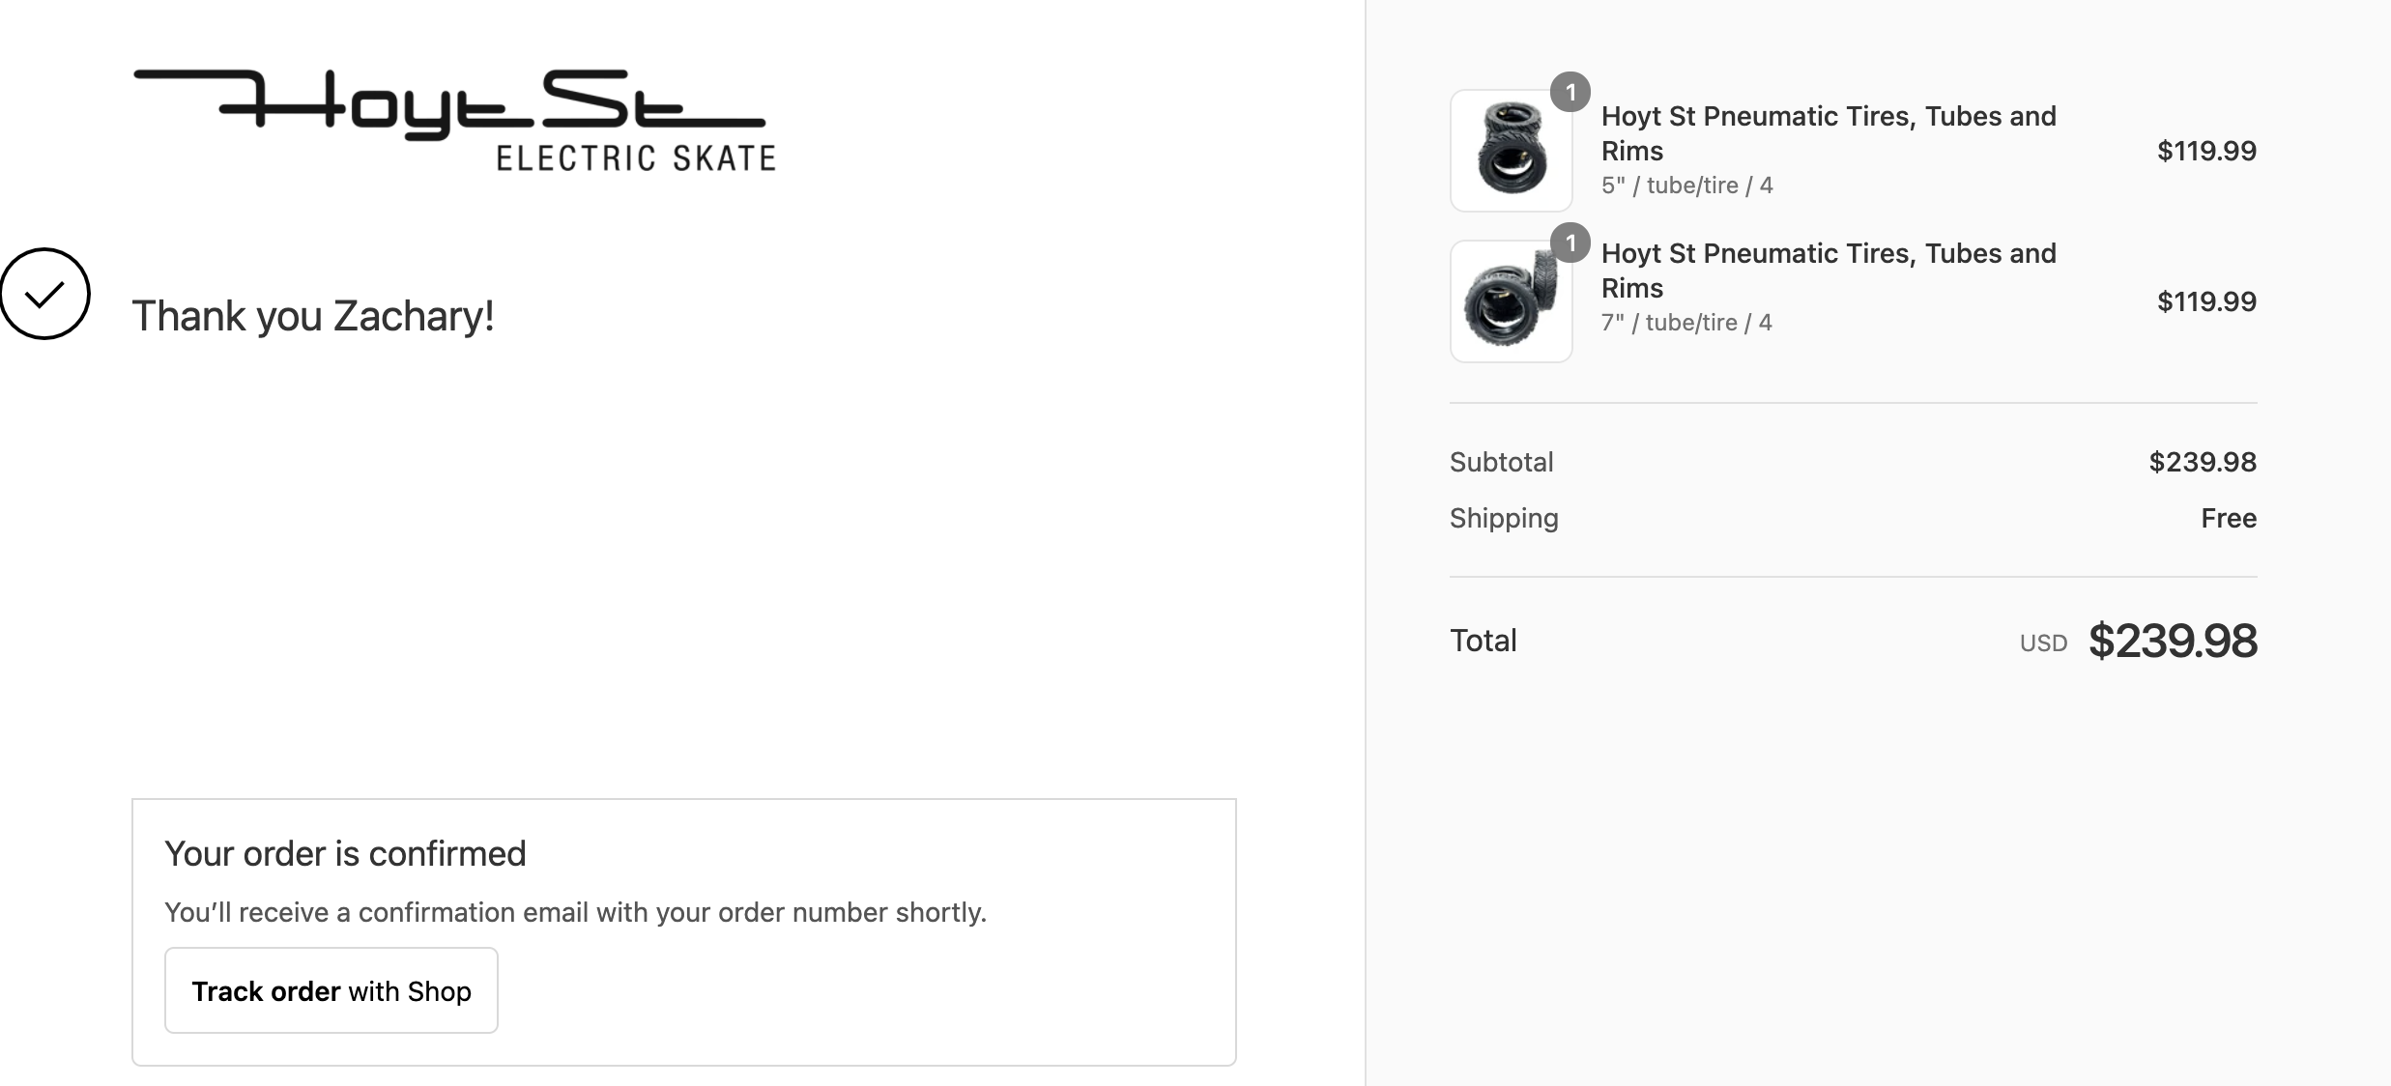Click the 7" / tube/tire / 4 variant text
Screen dimensions: 2391x1086
coord(1686,323)
